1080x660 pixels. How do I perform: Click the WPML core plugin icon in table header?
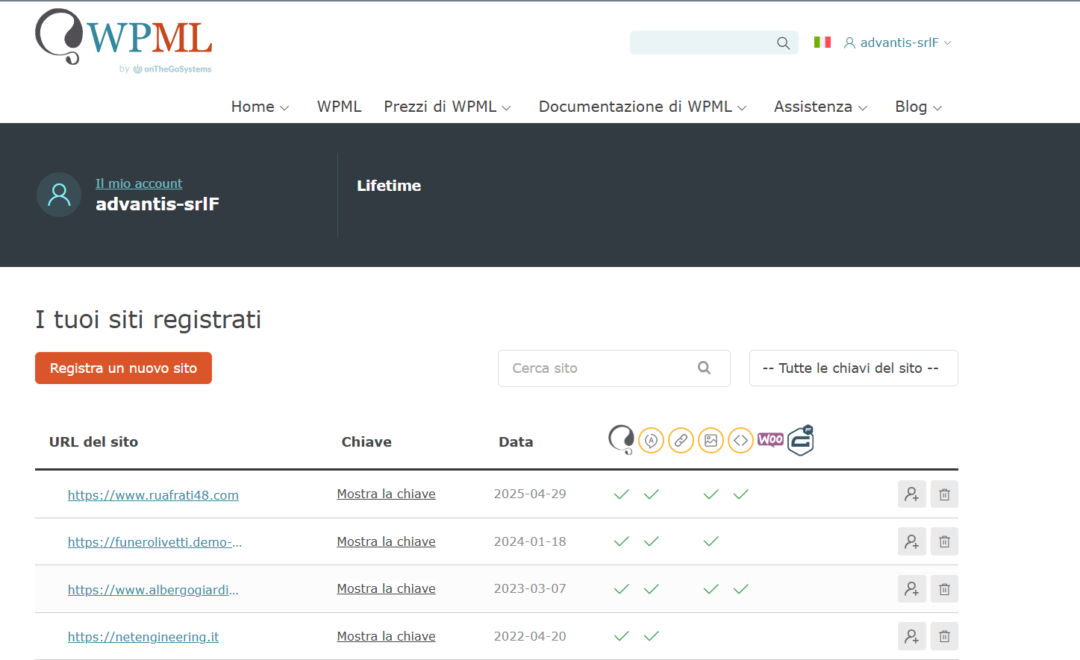621,440
